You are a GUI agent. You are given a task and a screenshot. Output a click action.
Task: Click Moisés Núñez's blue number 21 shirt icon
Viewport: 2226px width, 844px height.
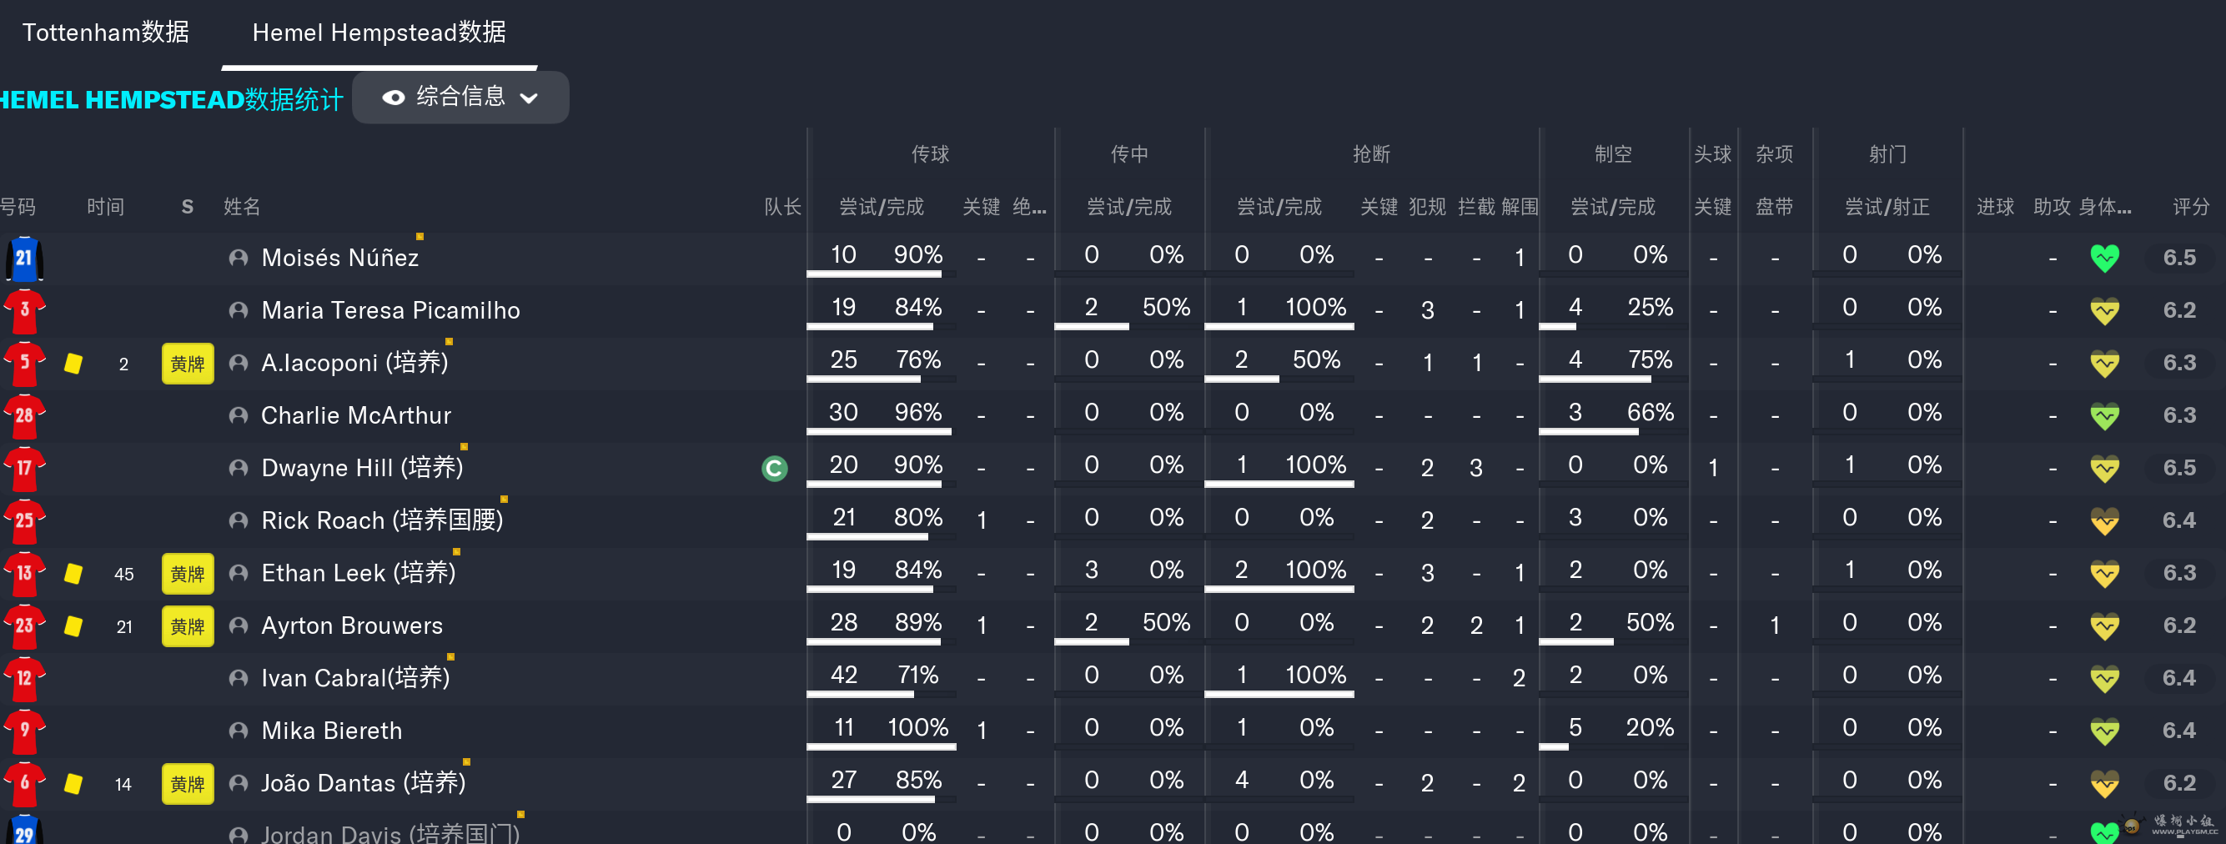tap(24, 259)
